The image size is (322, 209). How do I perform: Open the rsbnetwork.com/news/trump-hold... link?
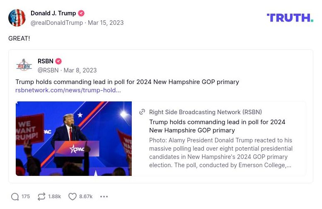pyautogui.click(x=68, y=90)
